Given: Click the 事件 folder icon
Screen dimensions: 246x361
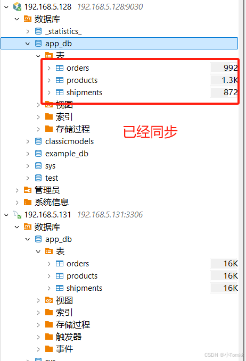Looking at the screenshot, I should click(49, 349).
